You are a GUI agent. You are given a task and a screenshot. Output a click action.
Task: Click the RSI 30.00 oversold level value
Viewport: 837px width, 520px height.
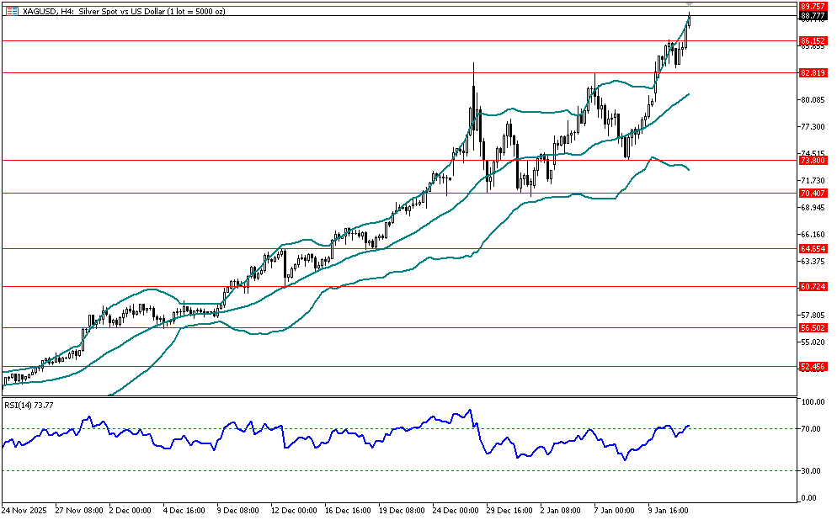click(x=812, y=471)
